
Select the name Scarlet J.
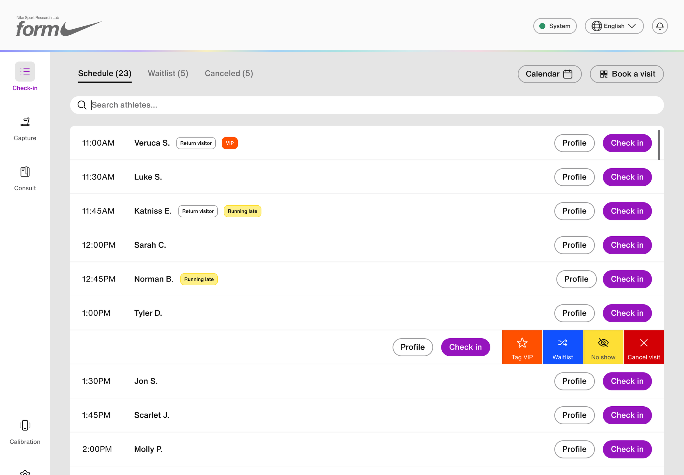[152, 415]
